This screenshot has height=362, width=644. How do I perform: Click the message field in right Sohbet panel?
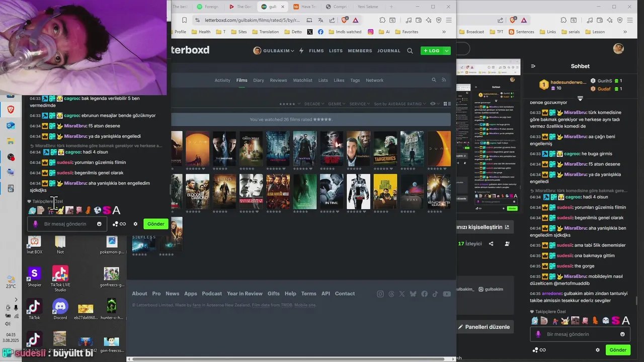[x=579, y=334]
